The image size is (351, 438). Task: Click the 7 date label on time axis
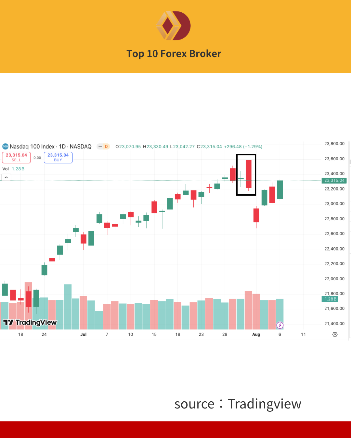[x=107, y=335]
